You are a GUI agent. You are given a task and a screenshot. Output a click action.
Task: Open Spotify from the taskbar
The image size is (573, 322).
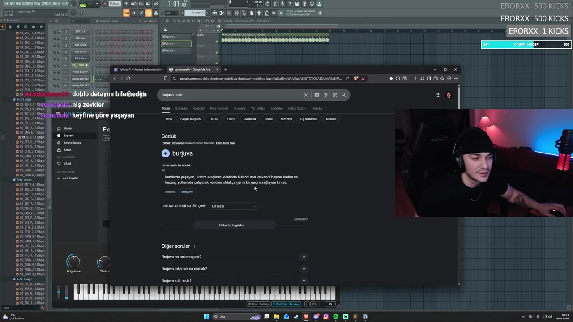point(336,317)
